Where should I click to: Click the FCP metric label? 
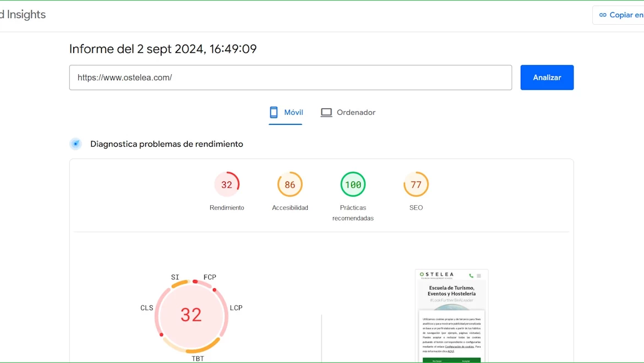(210, 277)
